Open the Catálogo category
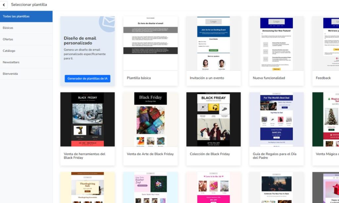The image size is (339, 203). [26, 51]
